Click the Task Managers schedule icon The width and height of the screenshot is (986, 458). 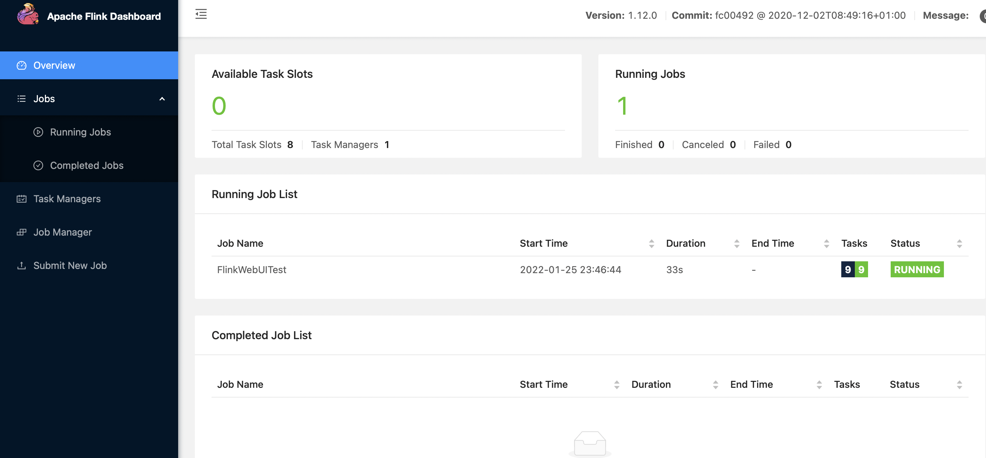pos(22,199)
